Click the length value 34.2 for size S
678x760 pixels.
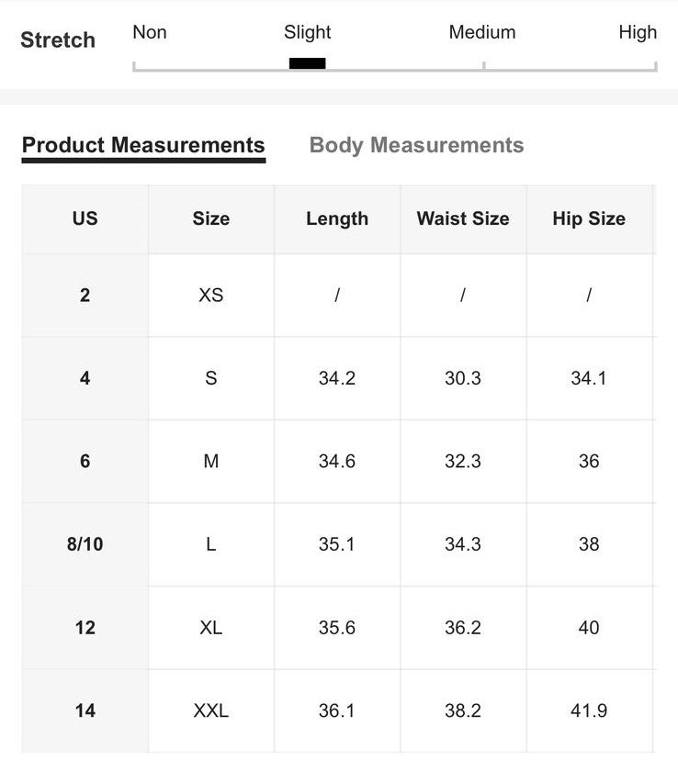click(x=336, y=378)
